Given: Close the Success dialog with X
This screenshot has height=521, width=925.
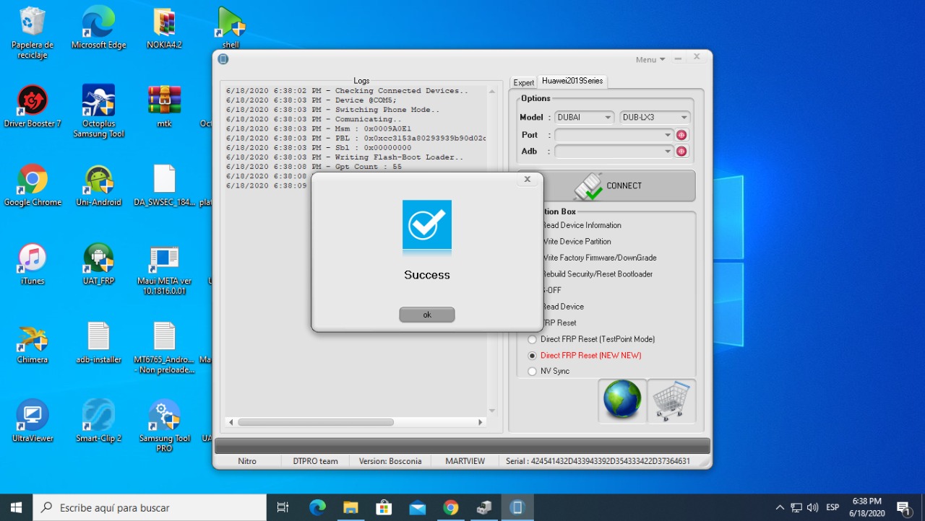Looking at the screenshot, I should tap(528, 180).
